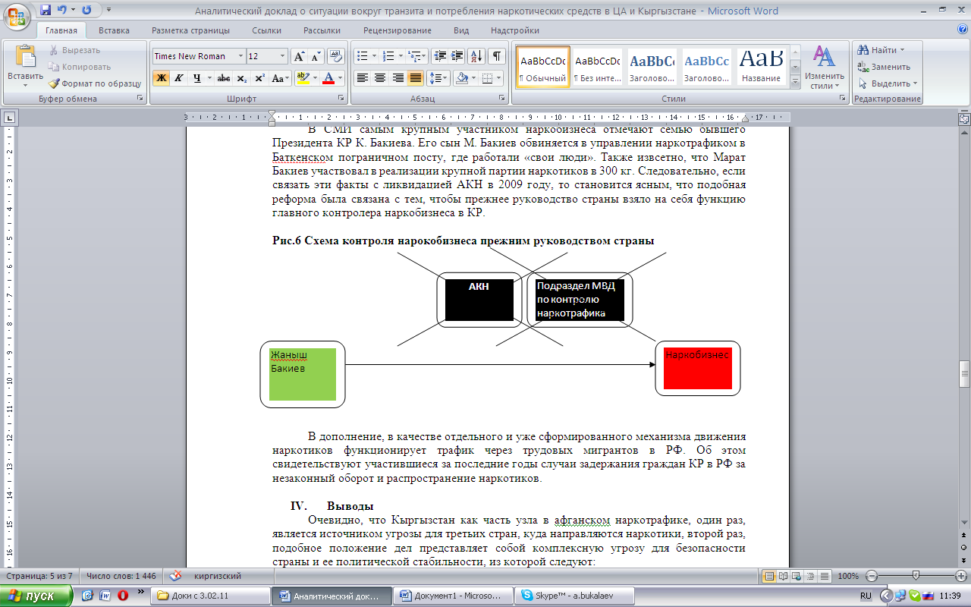Open font name dropdown Times New Roman
The height and width of the screenshot is (607, 971).
click(241, 56)
